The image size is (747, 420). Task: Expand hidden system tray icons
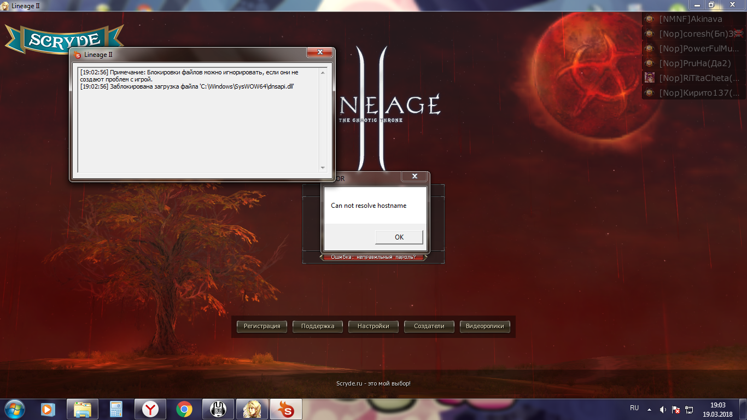click(x=649, y=409)
